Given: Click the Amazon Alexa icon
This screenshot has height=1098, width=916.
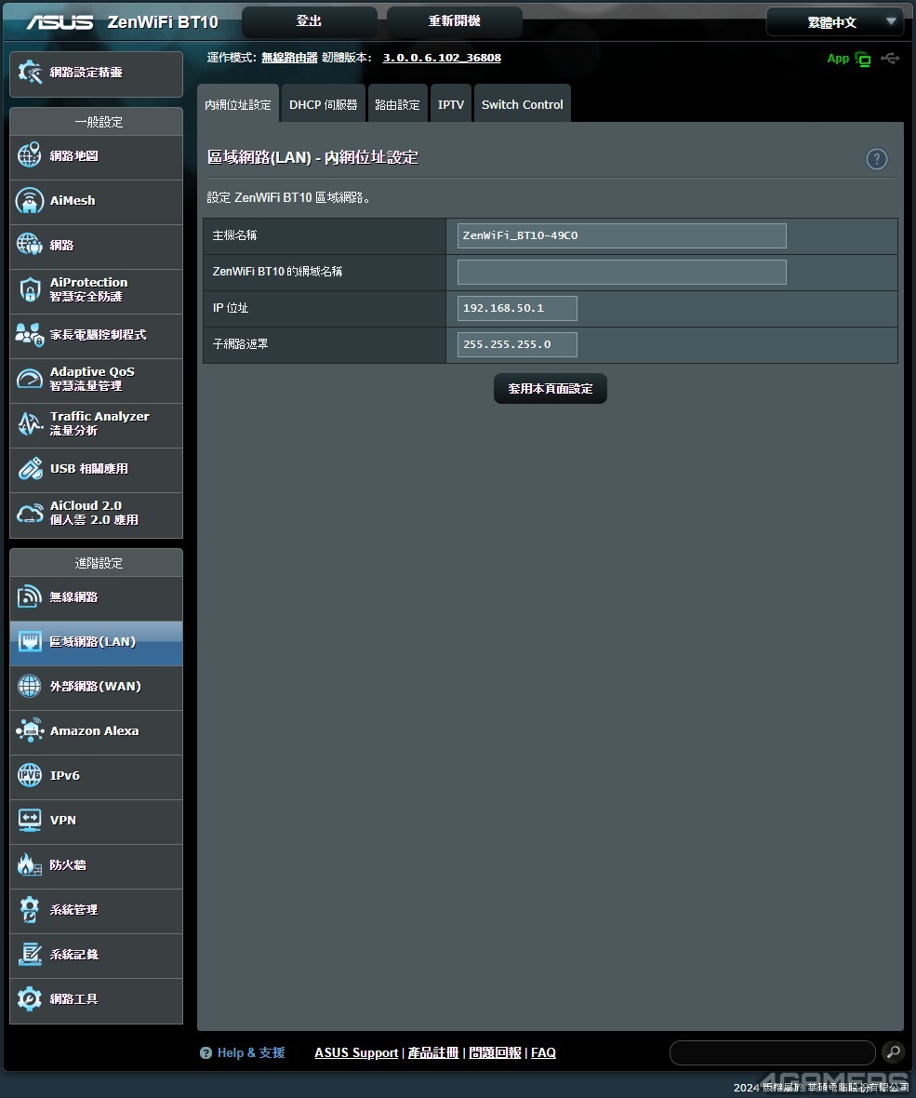Looking at the screenshot, I should [30, 730].
